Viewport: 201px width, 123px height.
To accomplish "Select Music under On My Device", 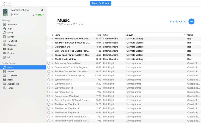I will [23, 67].
